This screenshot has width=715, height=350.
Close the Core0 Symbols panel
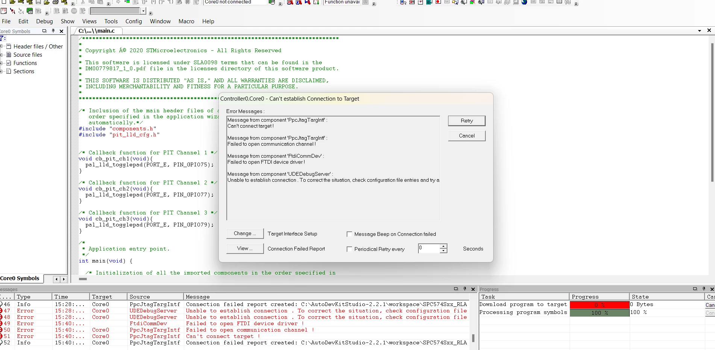[62, 31]
